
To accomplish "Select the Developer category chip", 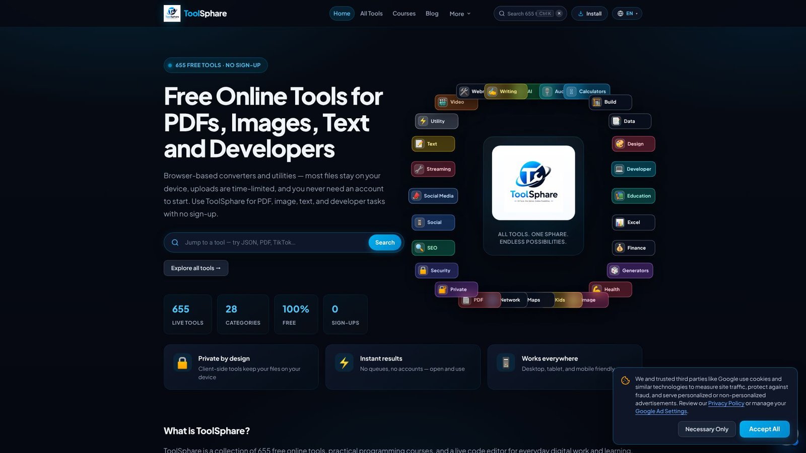I will [634, 169].
